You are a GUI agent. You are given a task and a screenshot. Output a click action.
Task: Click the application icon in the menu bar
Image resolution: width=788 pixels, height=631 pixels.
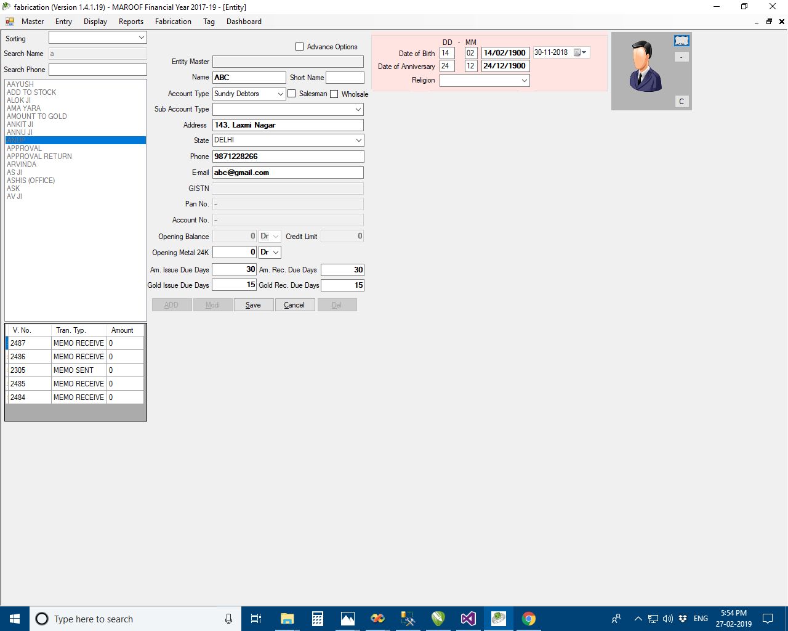tap(10, 22)
